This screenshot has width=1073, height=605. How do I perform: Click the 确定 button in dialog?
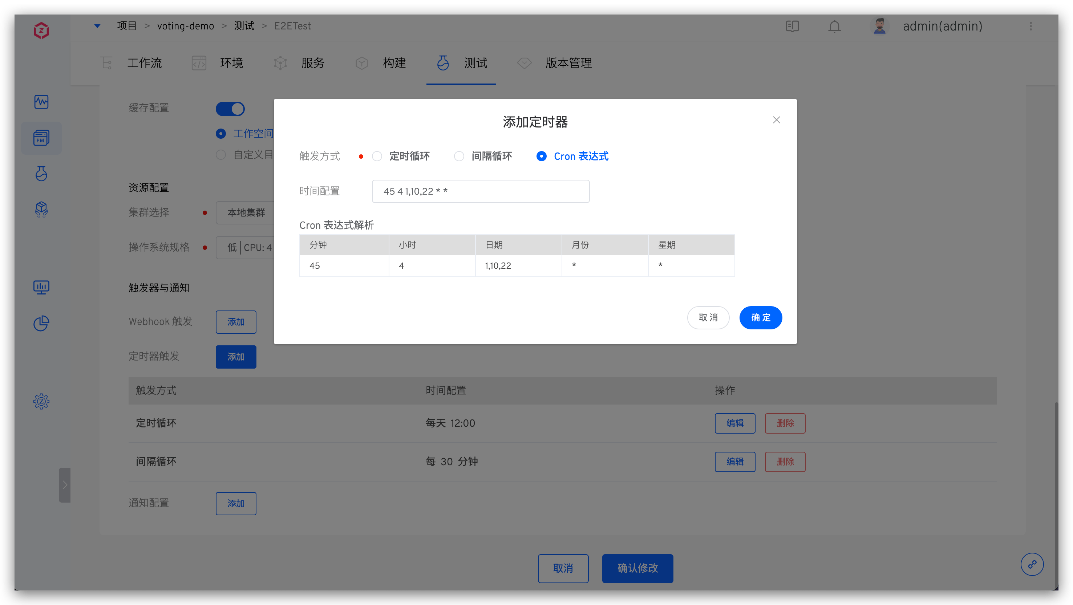pos(761,318)
